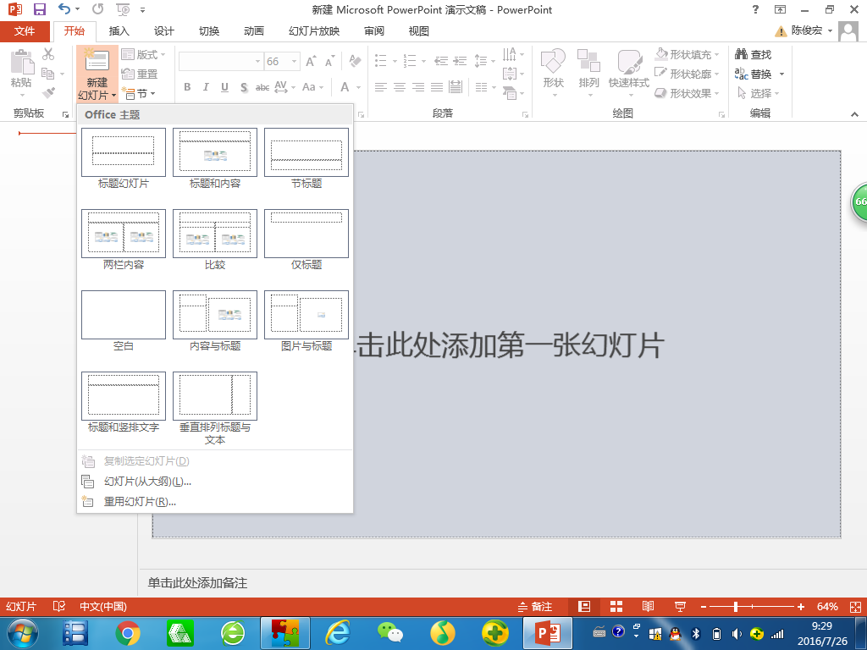Switch to 设计 Design tab
This screenshot has height=650, width=867.
(x=163, y=31)
